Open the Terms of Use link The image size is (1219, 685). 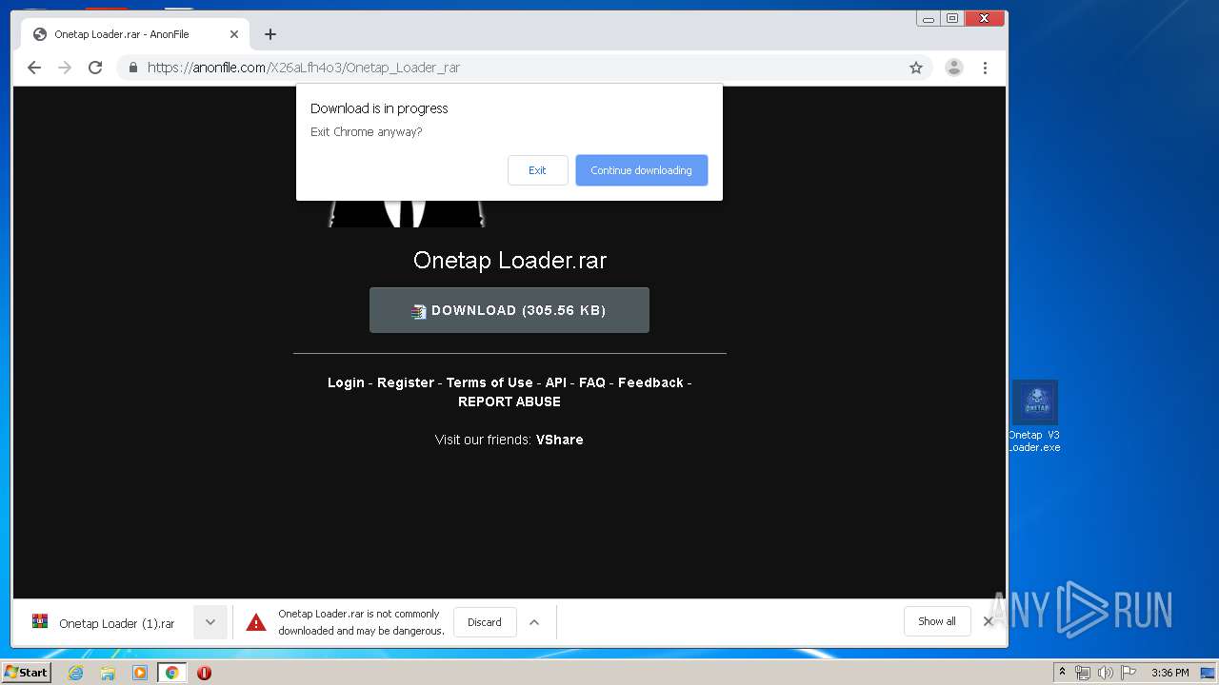click(490, 382)
